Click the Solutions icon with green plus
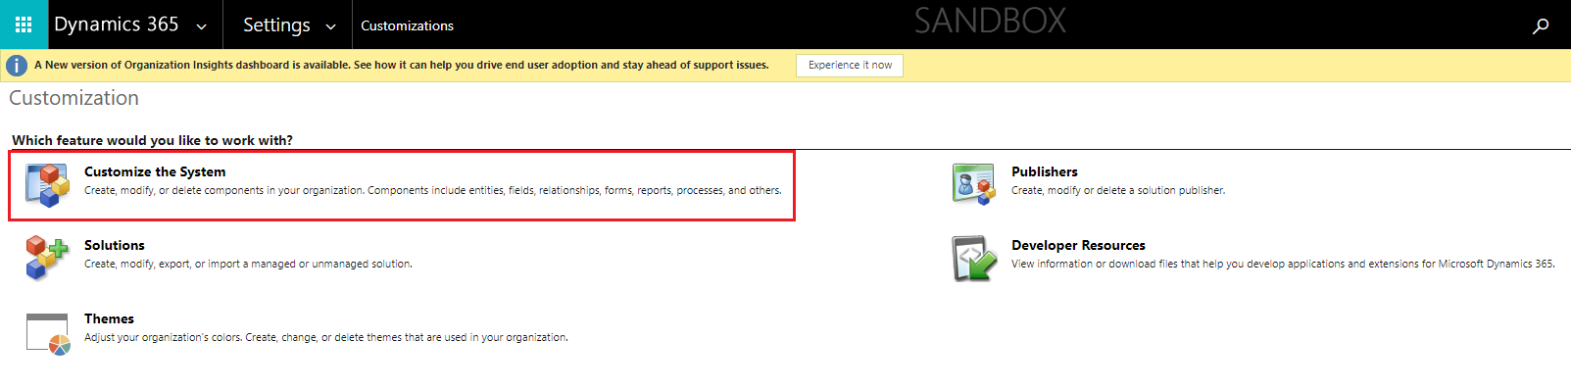 (x=48, y=258)
